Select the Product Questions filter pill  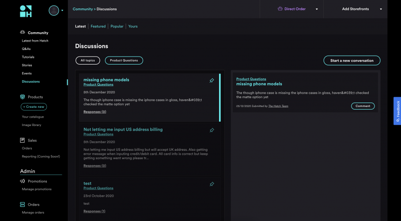tap(124, 61)
